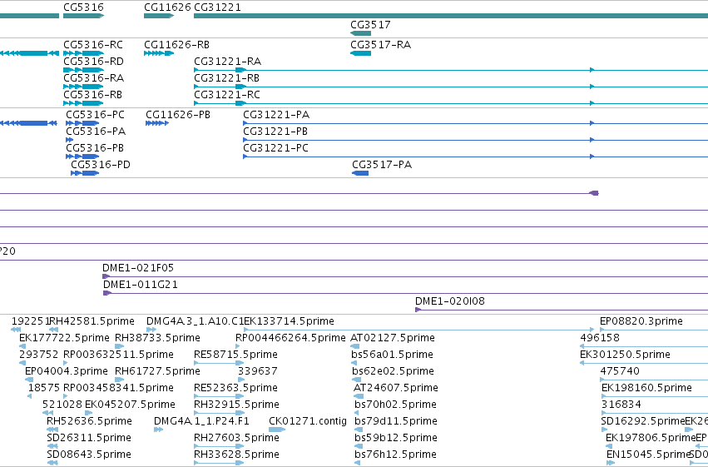The width and height of the screenshot is (708, 467).
Task: Click the DME1-020I08 clone label
Action: [450, 301]
